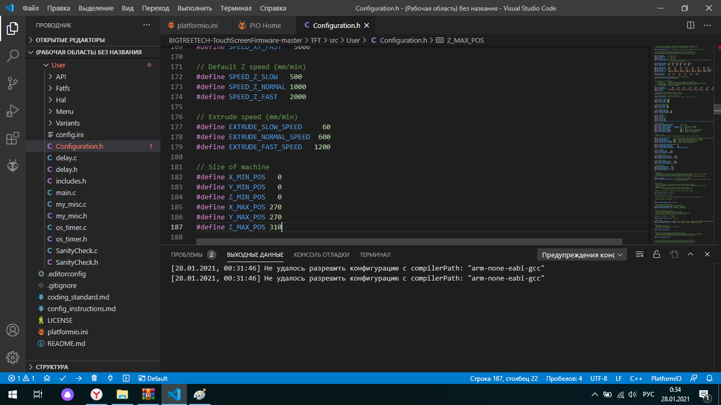This screenshot has width=721, height=405.
Task: Switch to the ПРОБЛЕМЫ panel tab
Action: click(187, 255)
